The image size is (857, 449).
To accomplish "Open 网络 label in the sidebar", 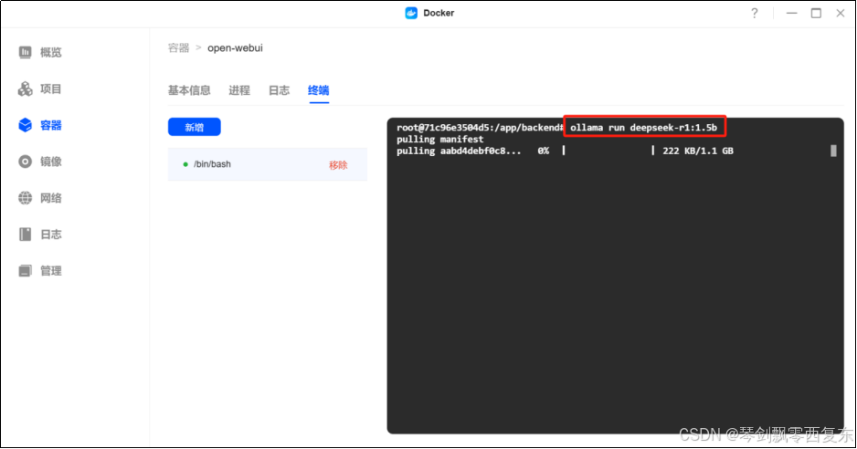I will 51,198.
